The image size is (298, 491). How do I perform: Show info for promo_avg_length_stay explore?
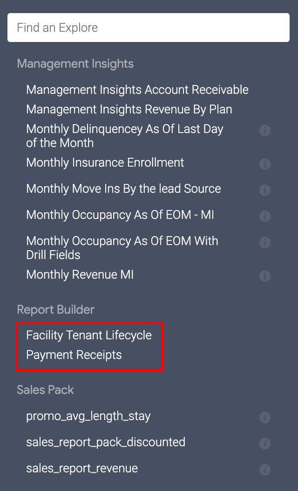pos(264,417)
